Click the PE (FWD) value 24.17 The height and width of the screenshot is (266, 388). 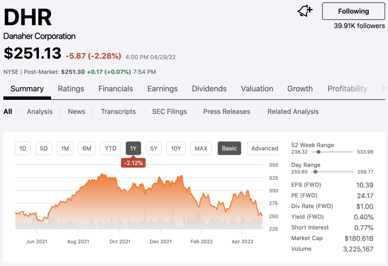click(365, 195)
